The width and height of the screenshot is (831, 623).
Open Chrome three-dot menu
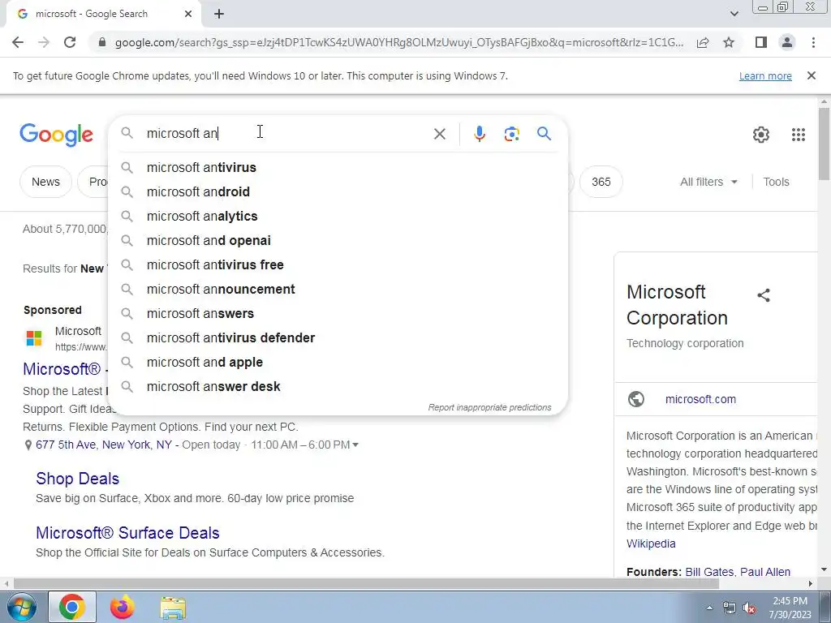[x=813, y=42]
